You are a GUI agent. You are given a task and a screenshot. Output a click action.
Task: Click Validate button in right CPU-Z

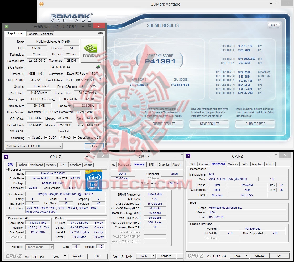pos(259,256)
